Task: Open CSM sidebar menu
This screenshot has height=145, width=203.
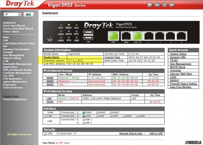Action: [x=6, y=61]
